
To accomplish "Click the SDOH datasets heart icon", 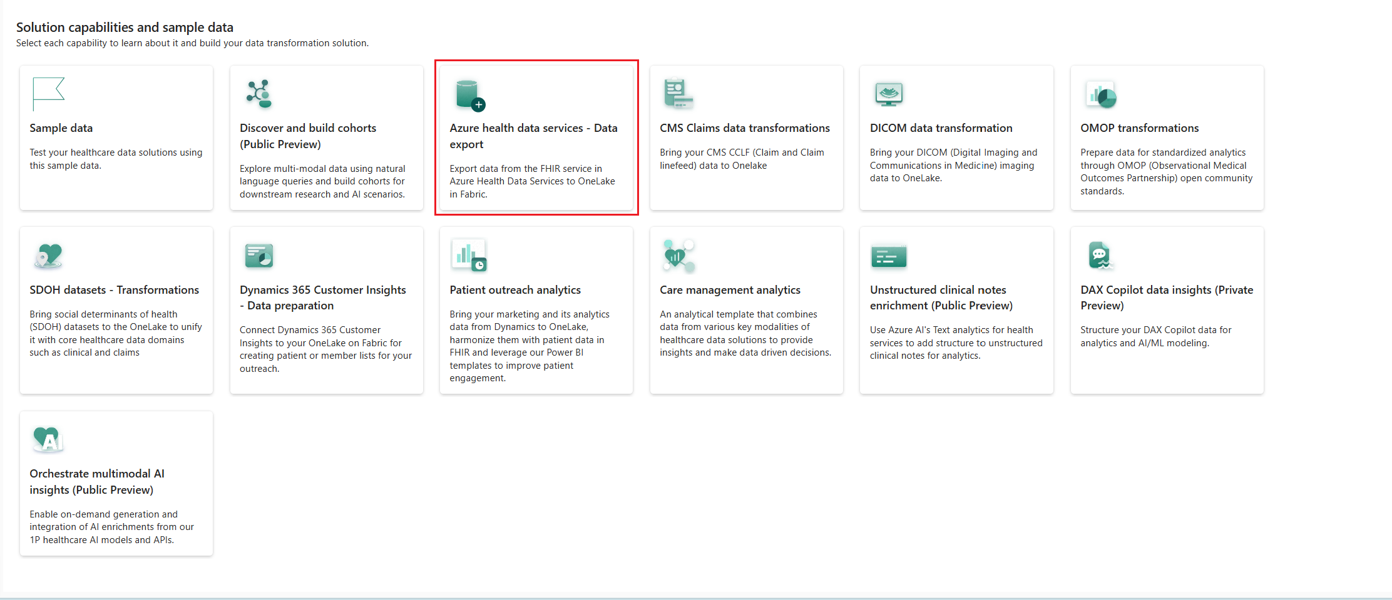I will [x=49, y=256].
